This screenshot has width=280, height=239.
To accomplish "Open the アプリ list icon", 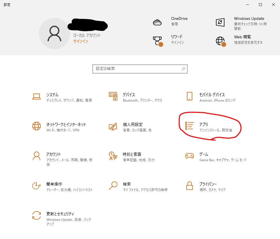I will [189, 126].
